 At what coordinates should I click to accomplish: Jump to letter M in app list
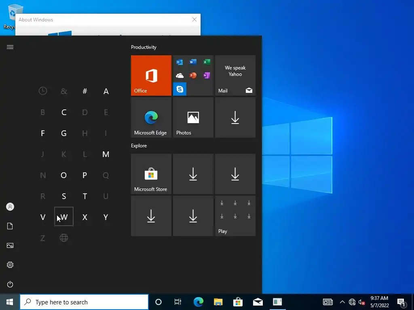(106, 154)
